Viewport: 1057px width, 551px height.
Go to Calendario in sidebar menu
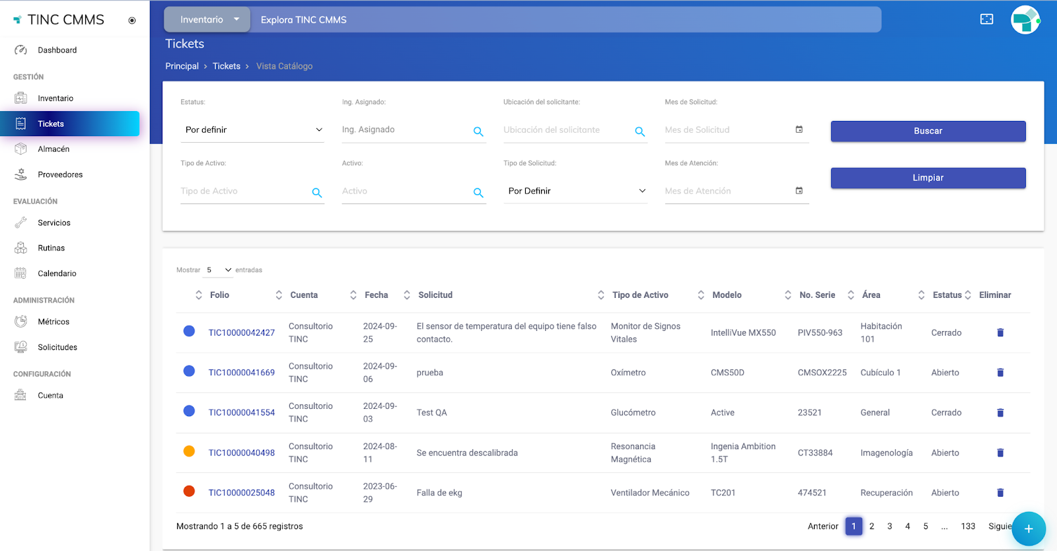[x=57, y=274]
